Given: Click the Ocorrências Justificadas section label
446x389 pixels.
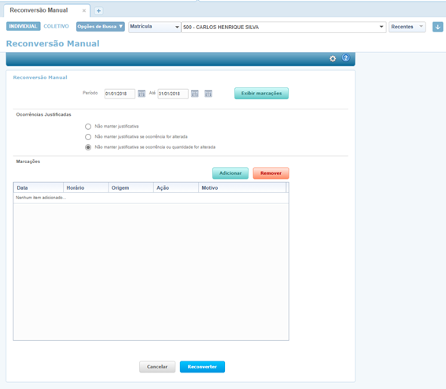Looking at the screenshot, I should (43, 114).
